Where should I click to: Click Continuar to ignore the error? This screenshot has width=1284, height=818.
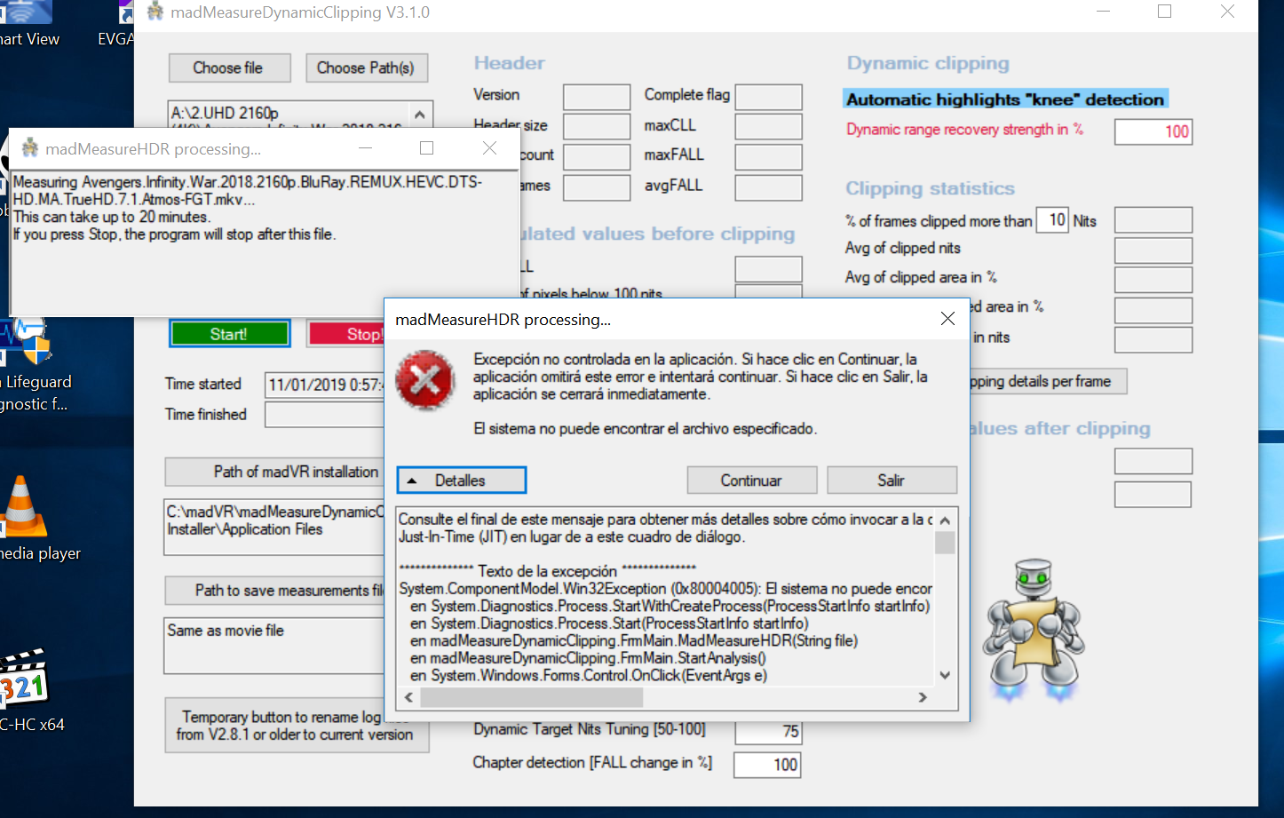point(752,480)
